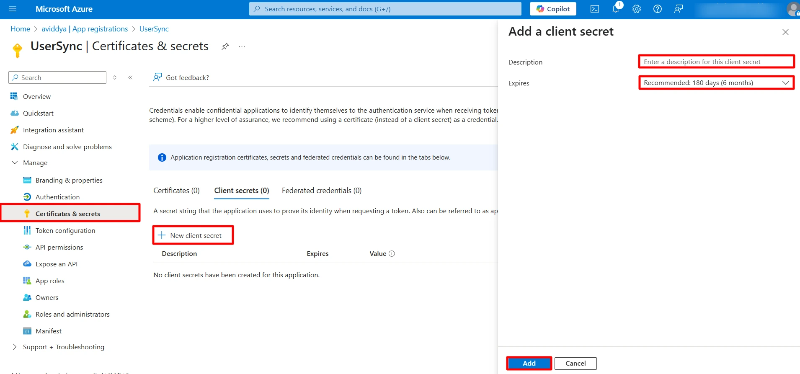Click the Diagnose and solve problems icon

[14, 147]
